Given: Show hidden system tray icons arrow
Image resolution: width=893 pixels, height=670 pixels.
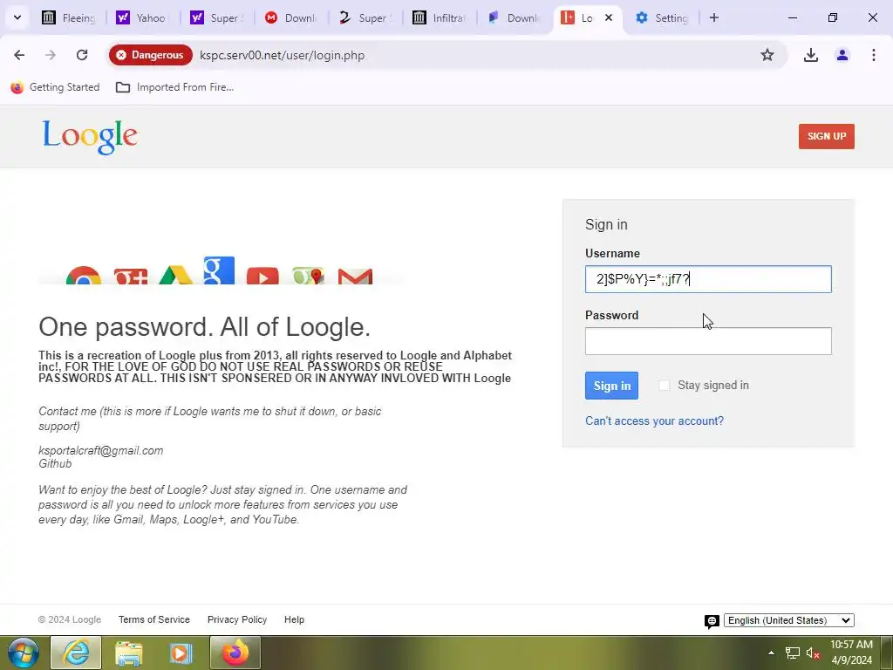Looking at the screenshot, I should 771,653.
